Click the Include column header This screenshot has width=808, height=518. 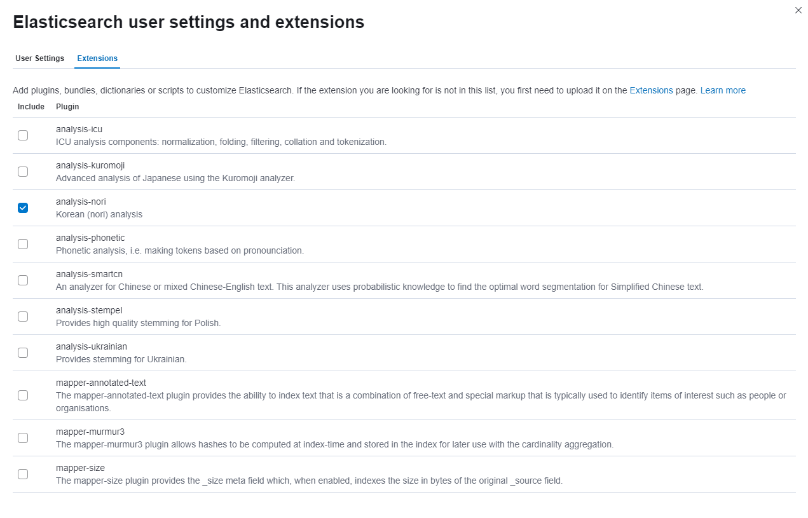[x=31, y=107]
